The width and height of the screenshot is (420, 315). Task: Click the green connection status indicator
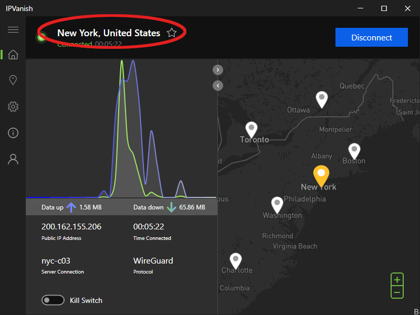pyautogui.click(x=41, y=37)
